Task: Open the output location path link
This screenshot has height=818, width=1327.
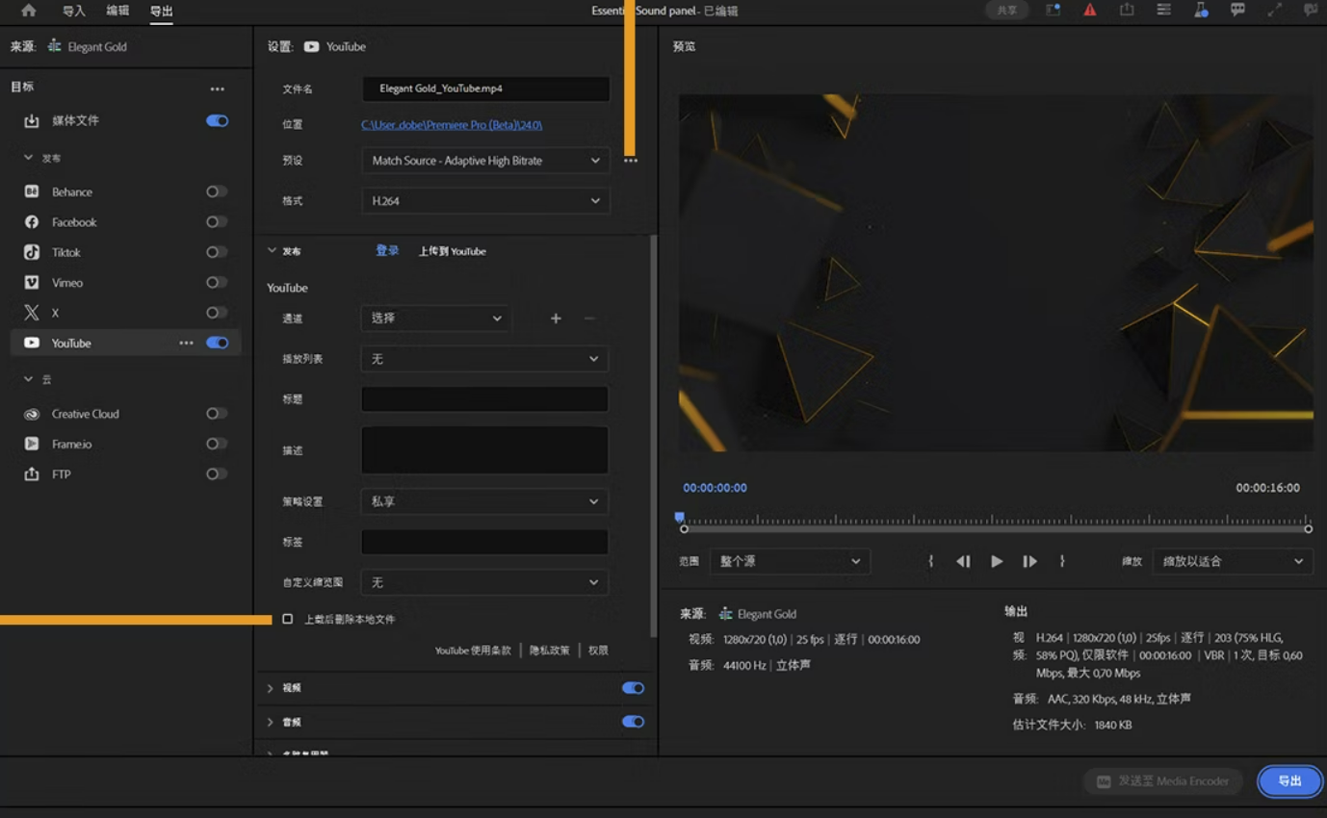Action: (452, 125)
